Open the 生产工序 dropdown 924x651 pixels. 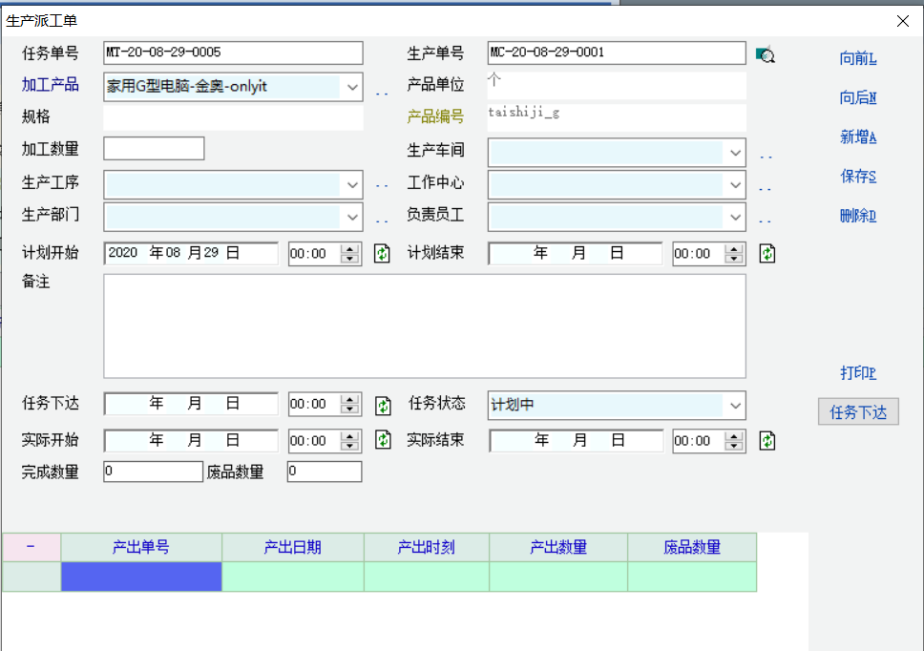click(x=352, y=185)
